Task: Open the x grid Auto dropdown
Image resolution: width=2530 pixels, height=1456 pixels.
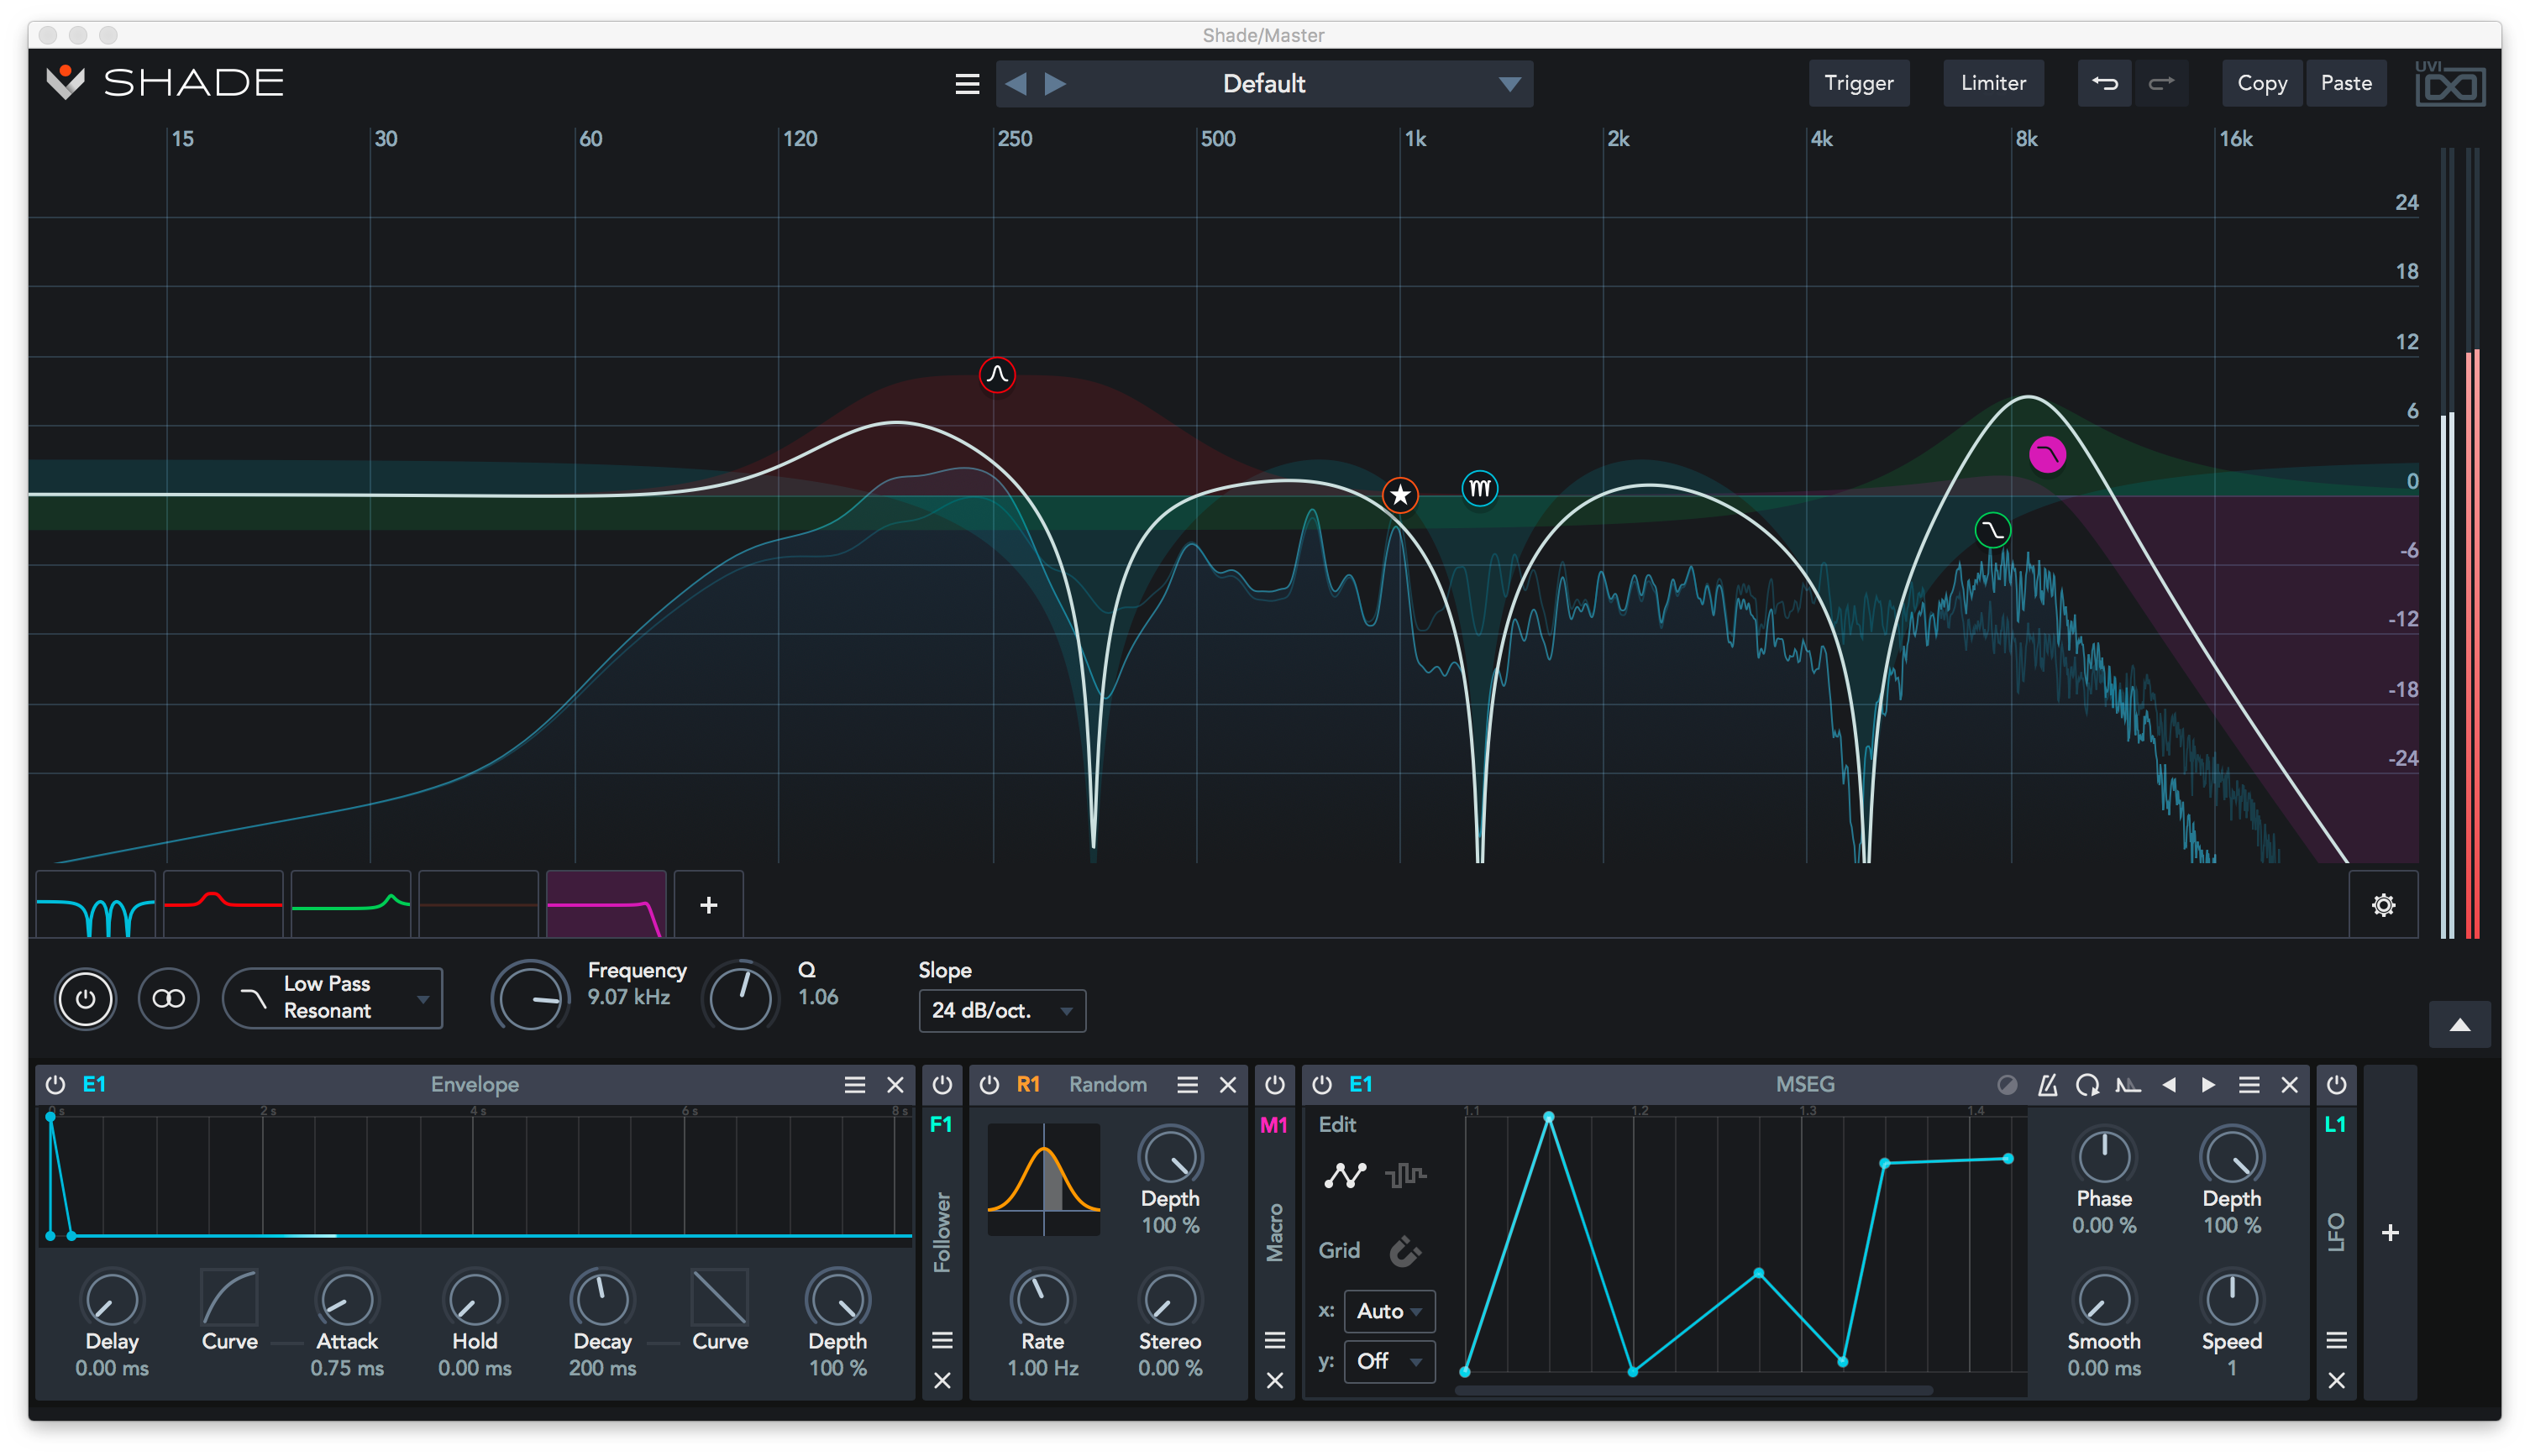Action: 1389,1311
